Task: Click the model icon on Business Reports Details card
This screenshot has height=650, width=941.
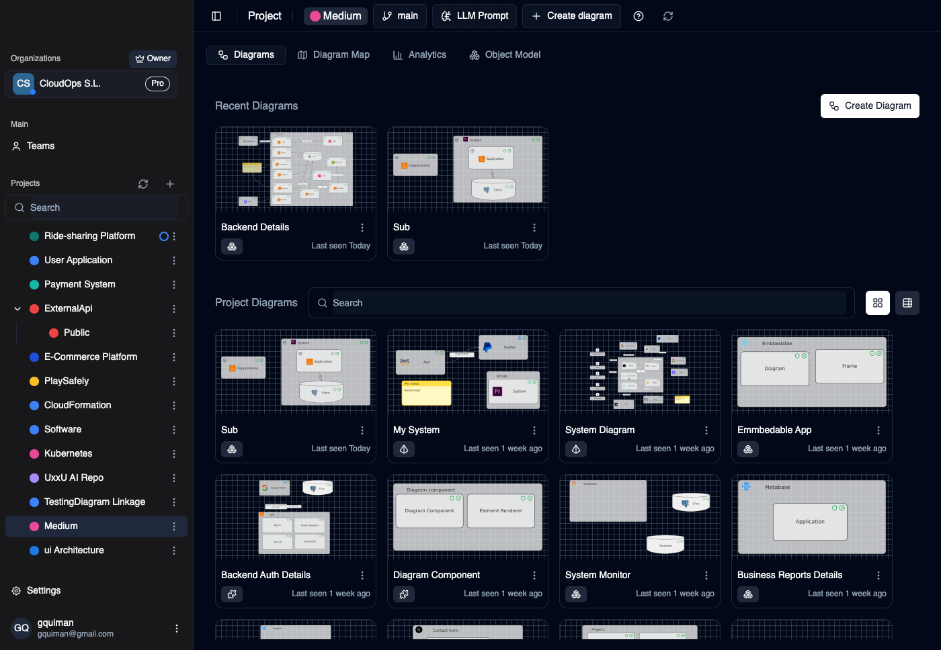Action: click(748, 594)
